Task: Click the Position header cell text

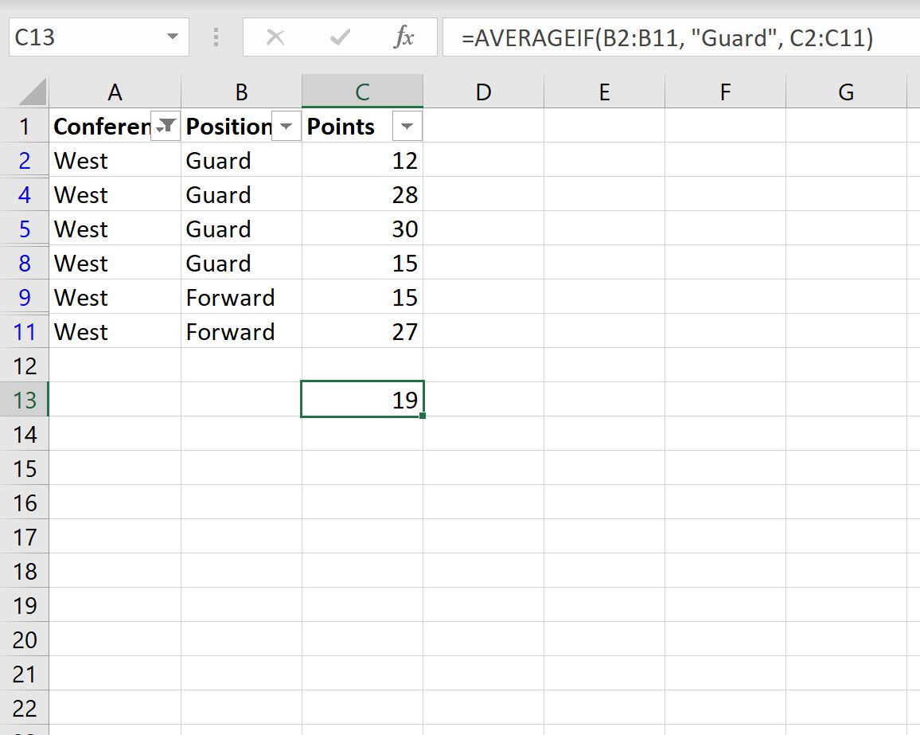Action: pyautogui.click(x=229, y=127)
